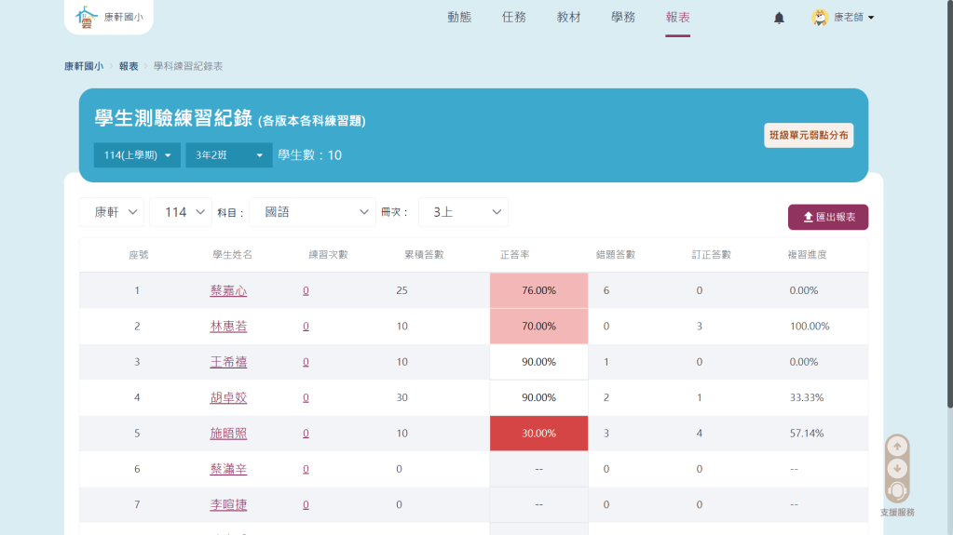The width and height of the screenshot is (953, 535).
Task: Click the 匯出報表 export button
Action: pyautogui.click(x=828, y=217)
